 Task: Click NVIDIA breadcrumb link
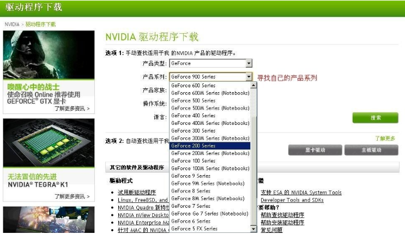pyautogui.click(x=12, y=25)
